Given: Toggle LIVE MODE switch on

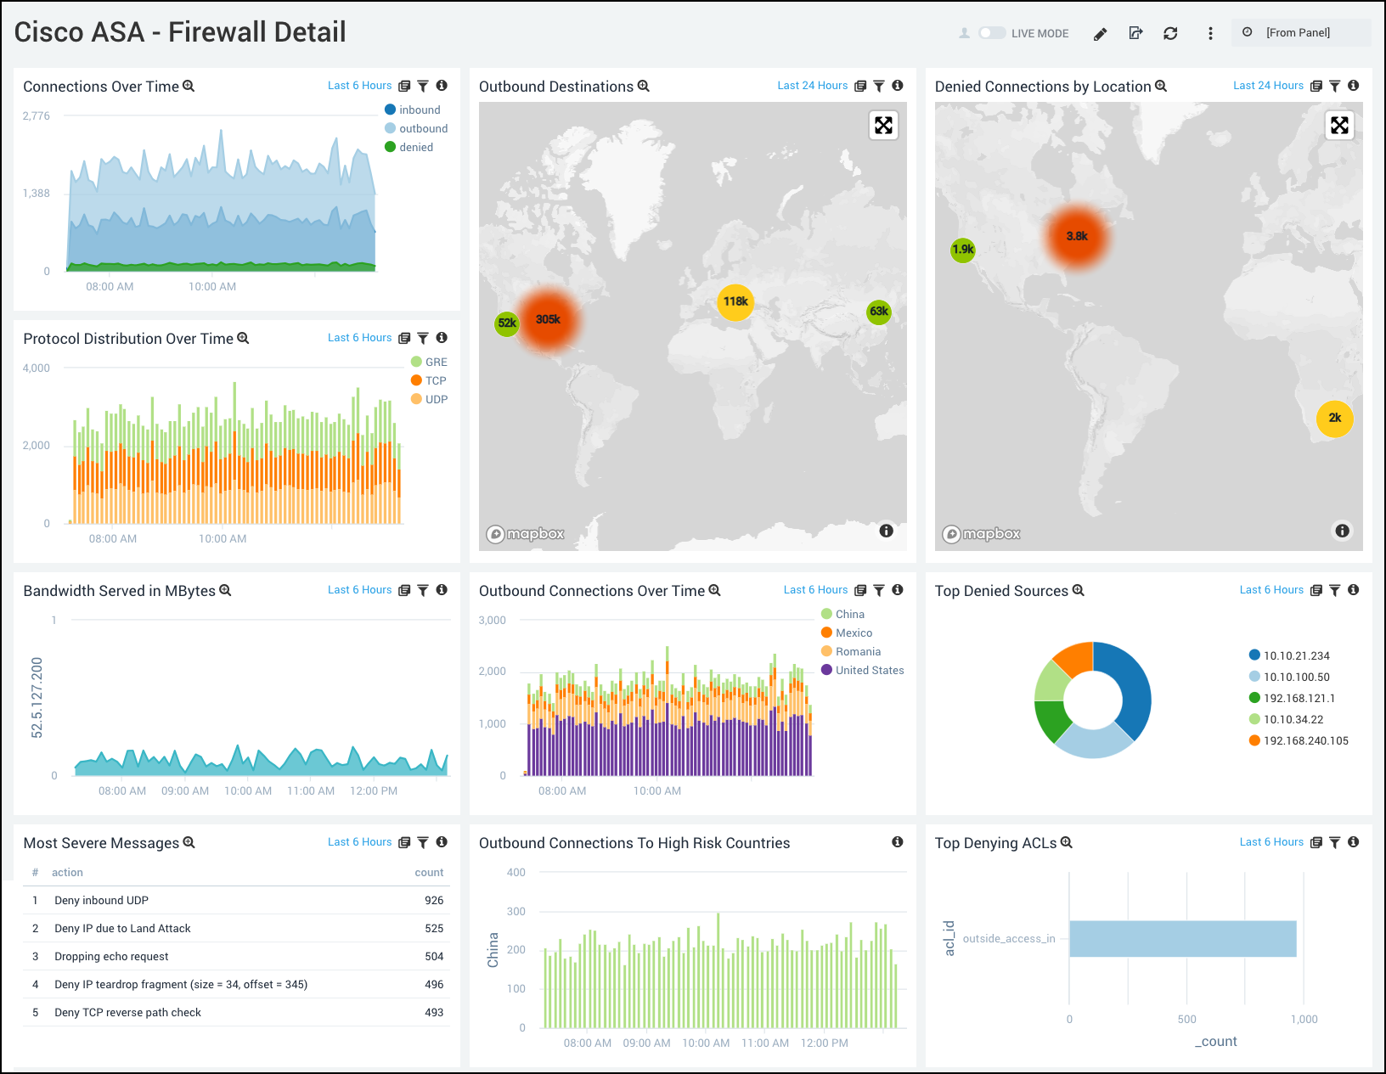Looking at the screenshot, I should (x=991, y=32).
